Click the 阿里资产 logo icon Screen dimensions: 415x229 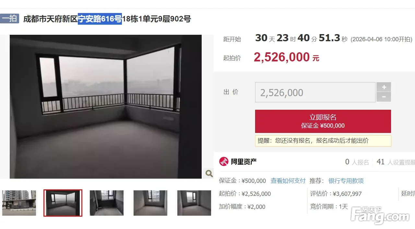point(224,161)
